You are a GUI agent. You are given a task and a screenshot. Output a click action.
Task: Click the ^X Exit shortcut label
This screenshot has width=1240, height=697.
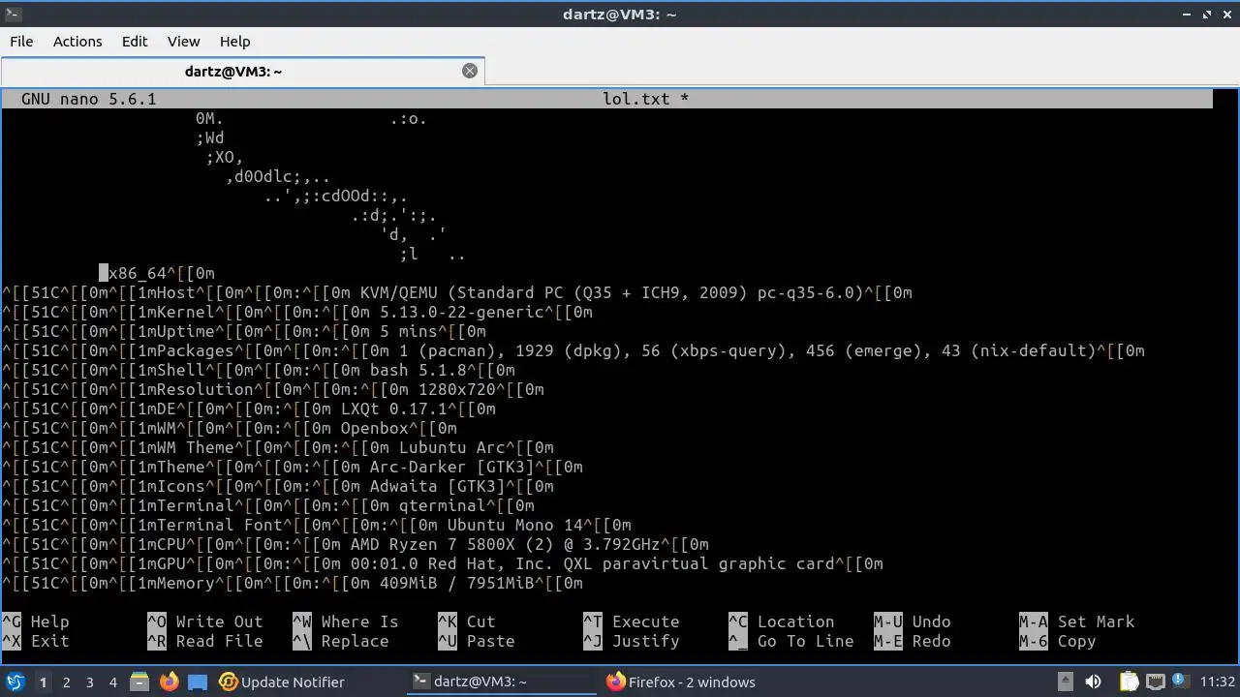36,641
